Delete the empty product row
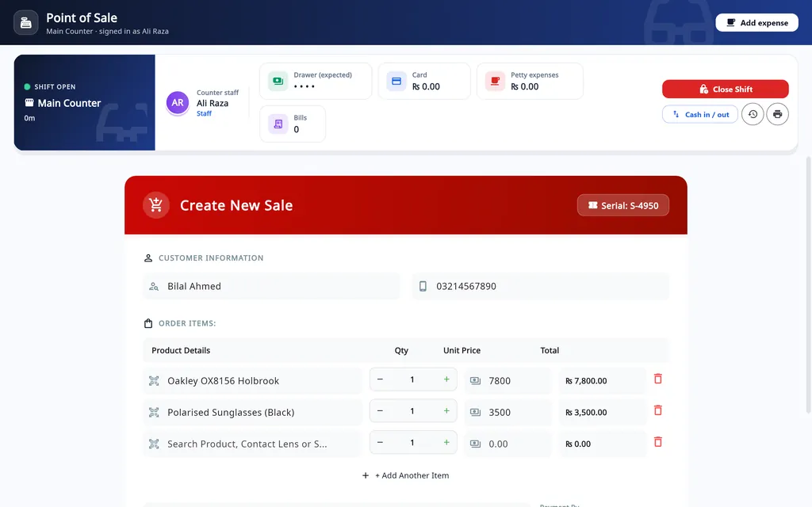The height and width of the screenshot is (507, 812). tap(657, 442)
